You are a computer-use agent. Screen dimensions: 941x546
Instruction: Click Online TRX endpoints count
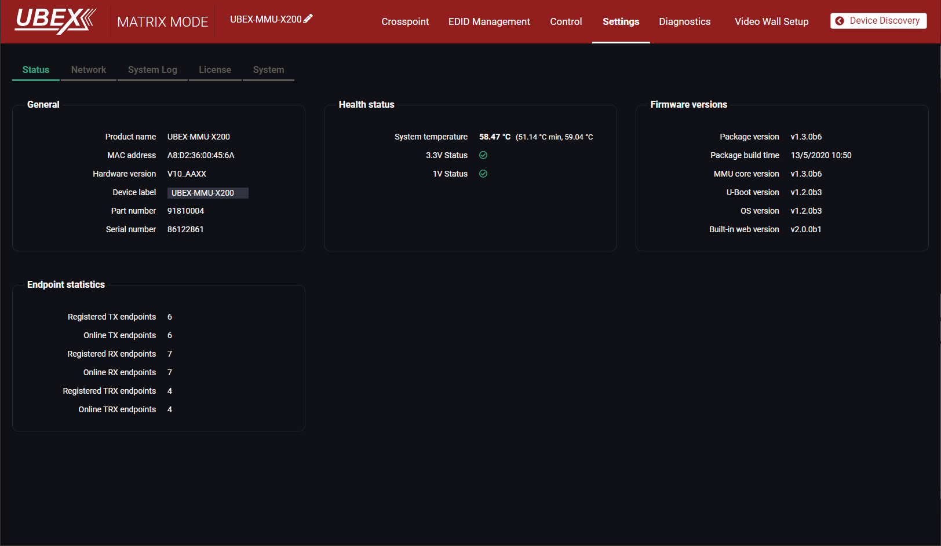coord(170,409)
